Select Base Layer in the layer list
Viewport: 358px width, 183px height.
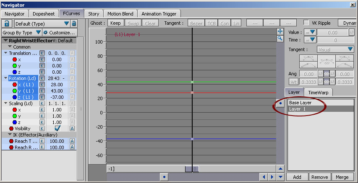(321, 103)
